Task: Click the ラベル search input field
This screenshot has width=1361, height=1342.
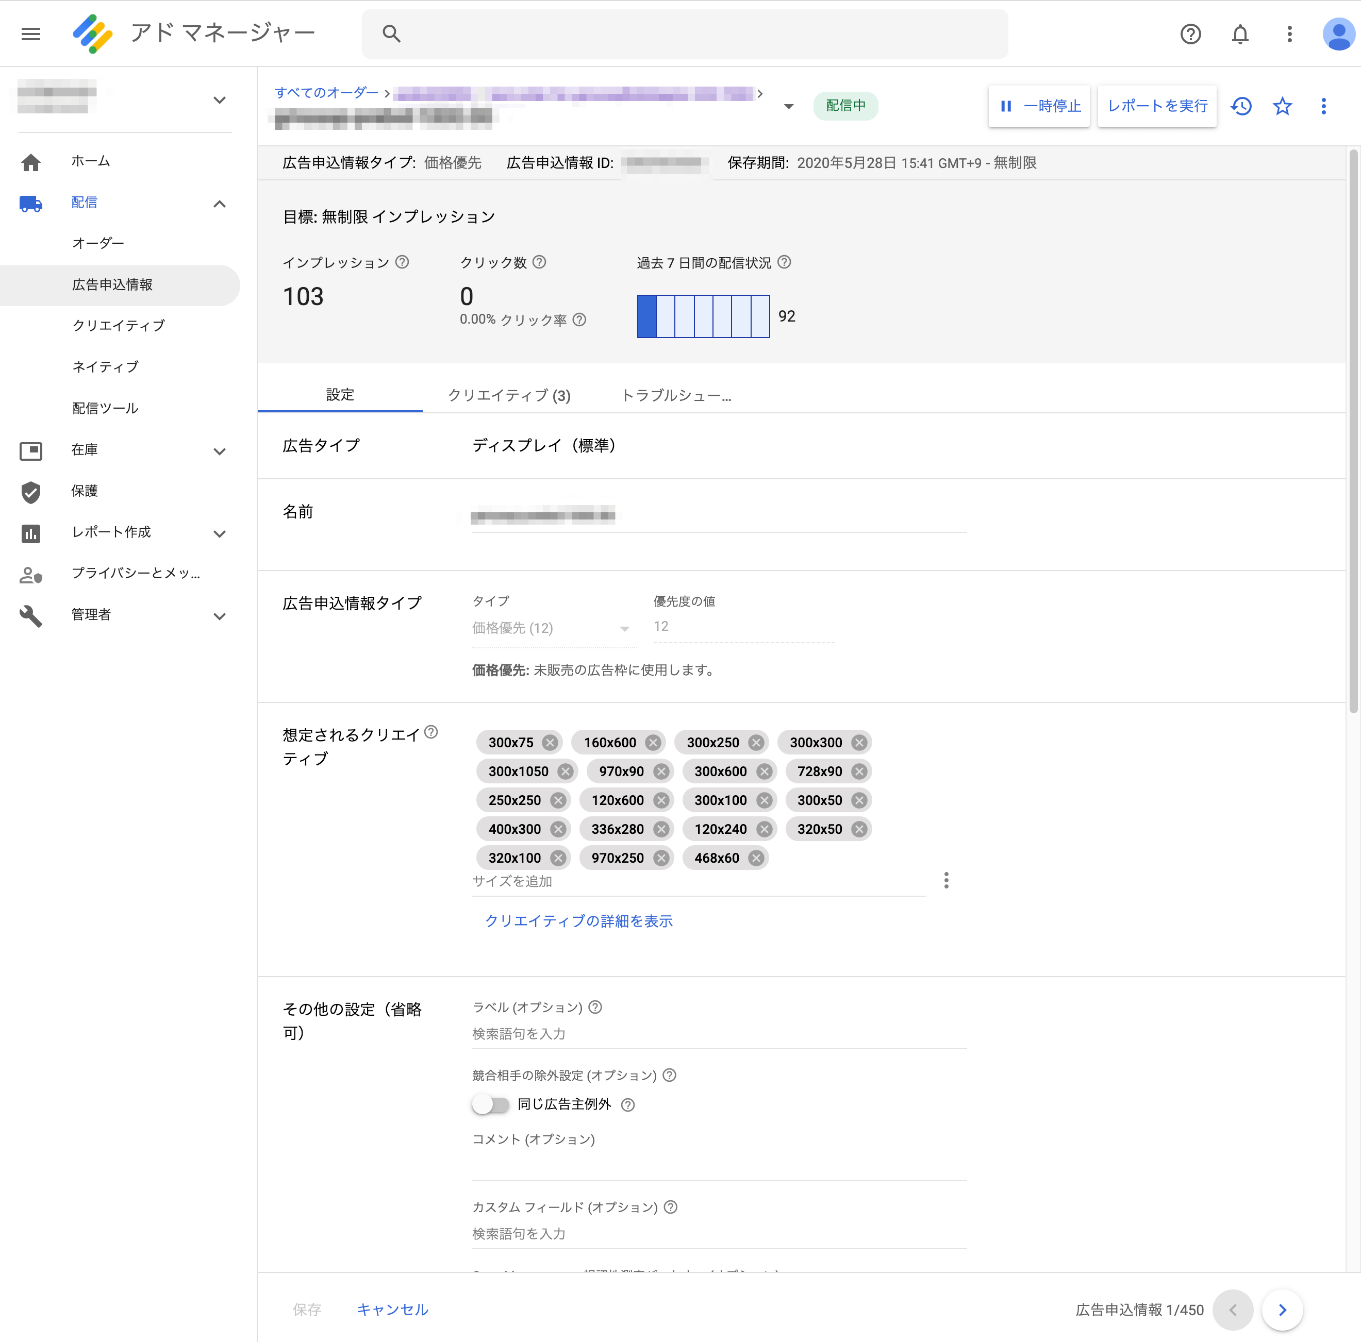Action: pyautogui.click(x=719, y=1034)
